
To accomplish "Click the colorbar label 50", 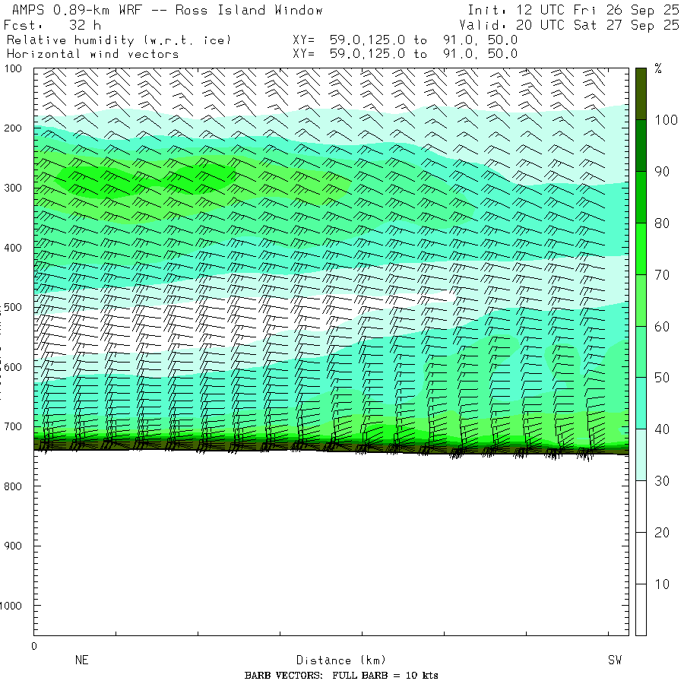I will point(662,378).
